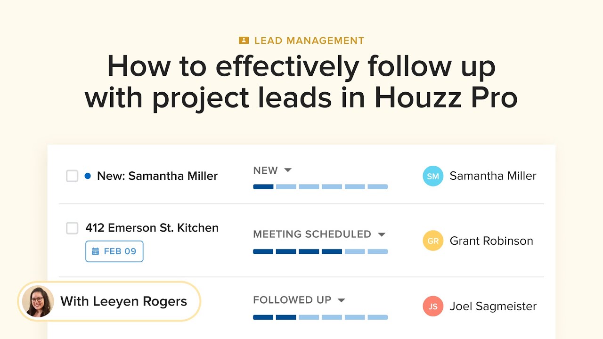Click the progress bar under FOLLOWED UP

pyautogui.click(x=320, y=317)
